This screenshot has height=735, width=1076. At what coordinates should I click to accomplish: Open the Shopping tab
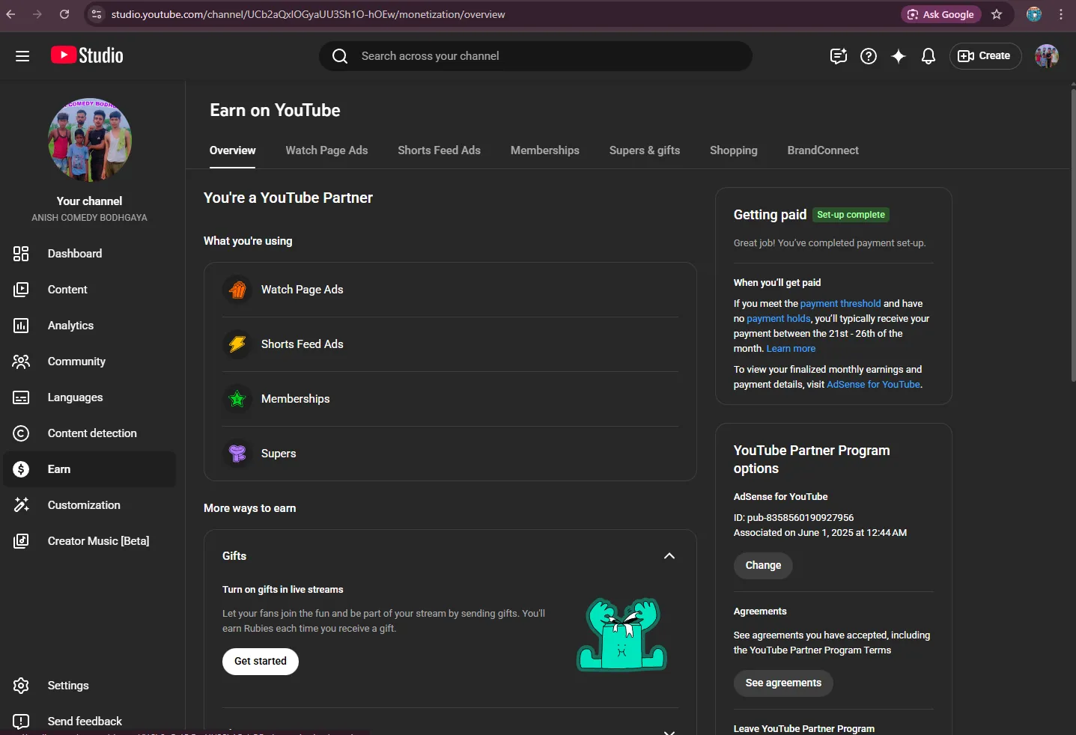(x=734, y=150)
